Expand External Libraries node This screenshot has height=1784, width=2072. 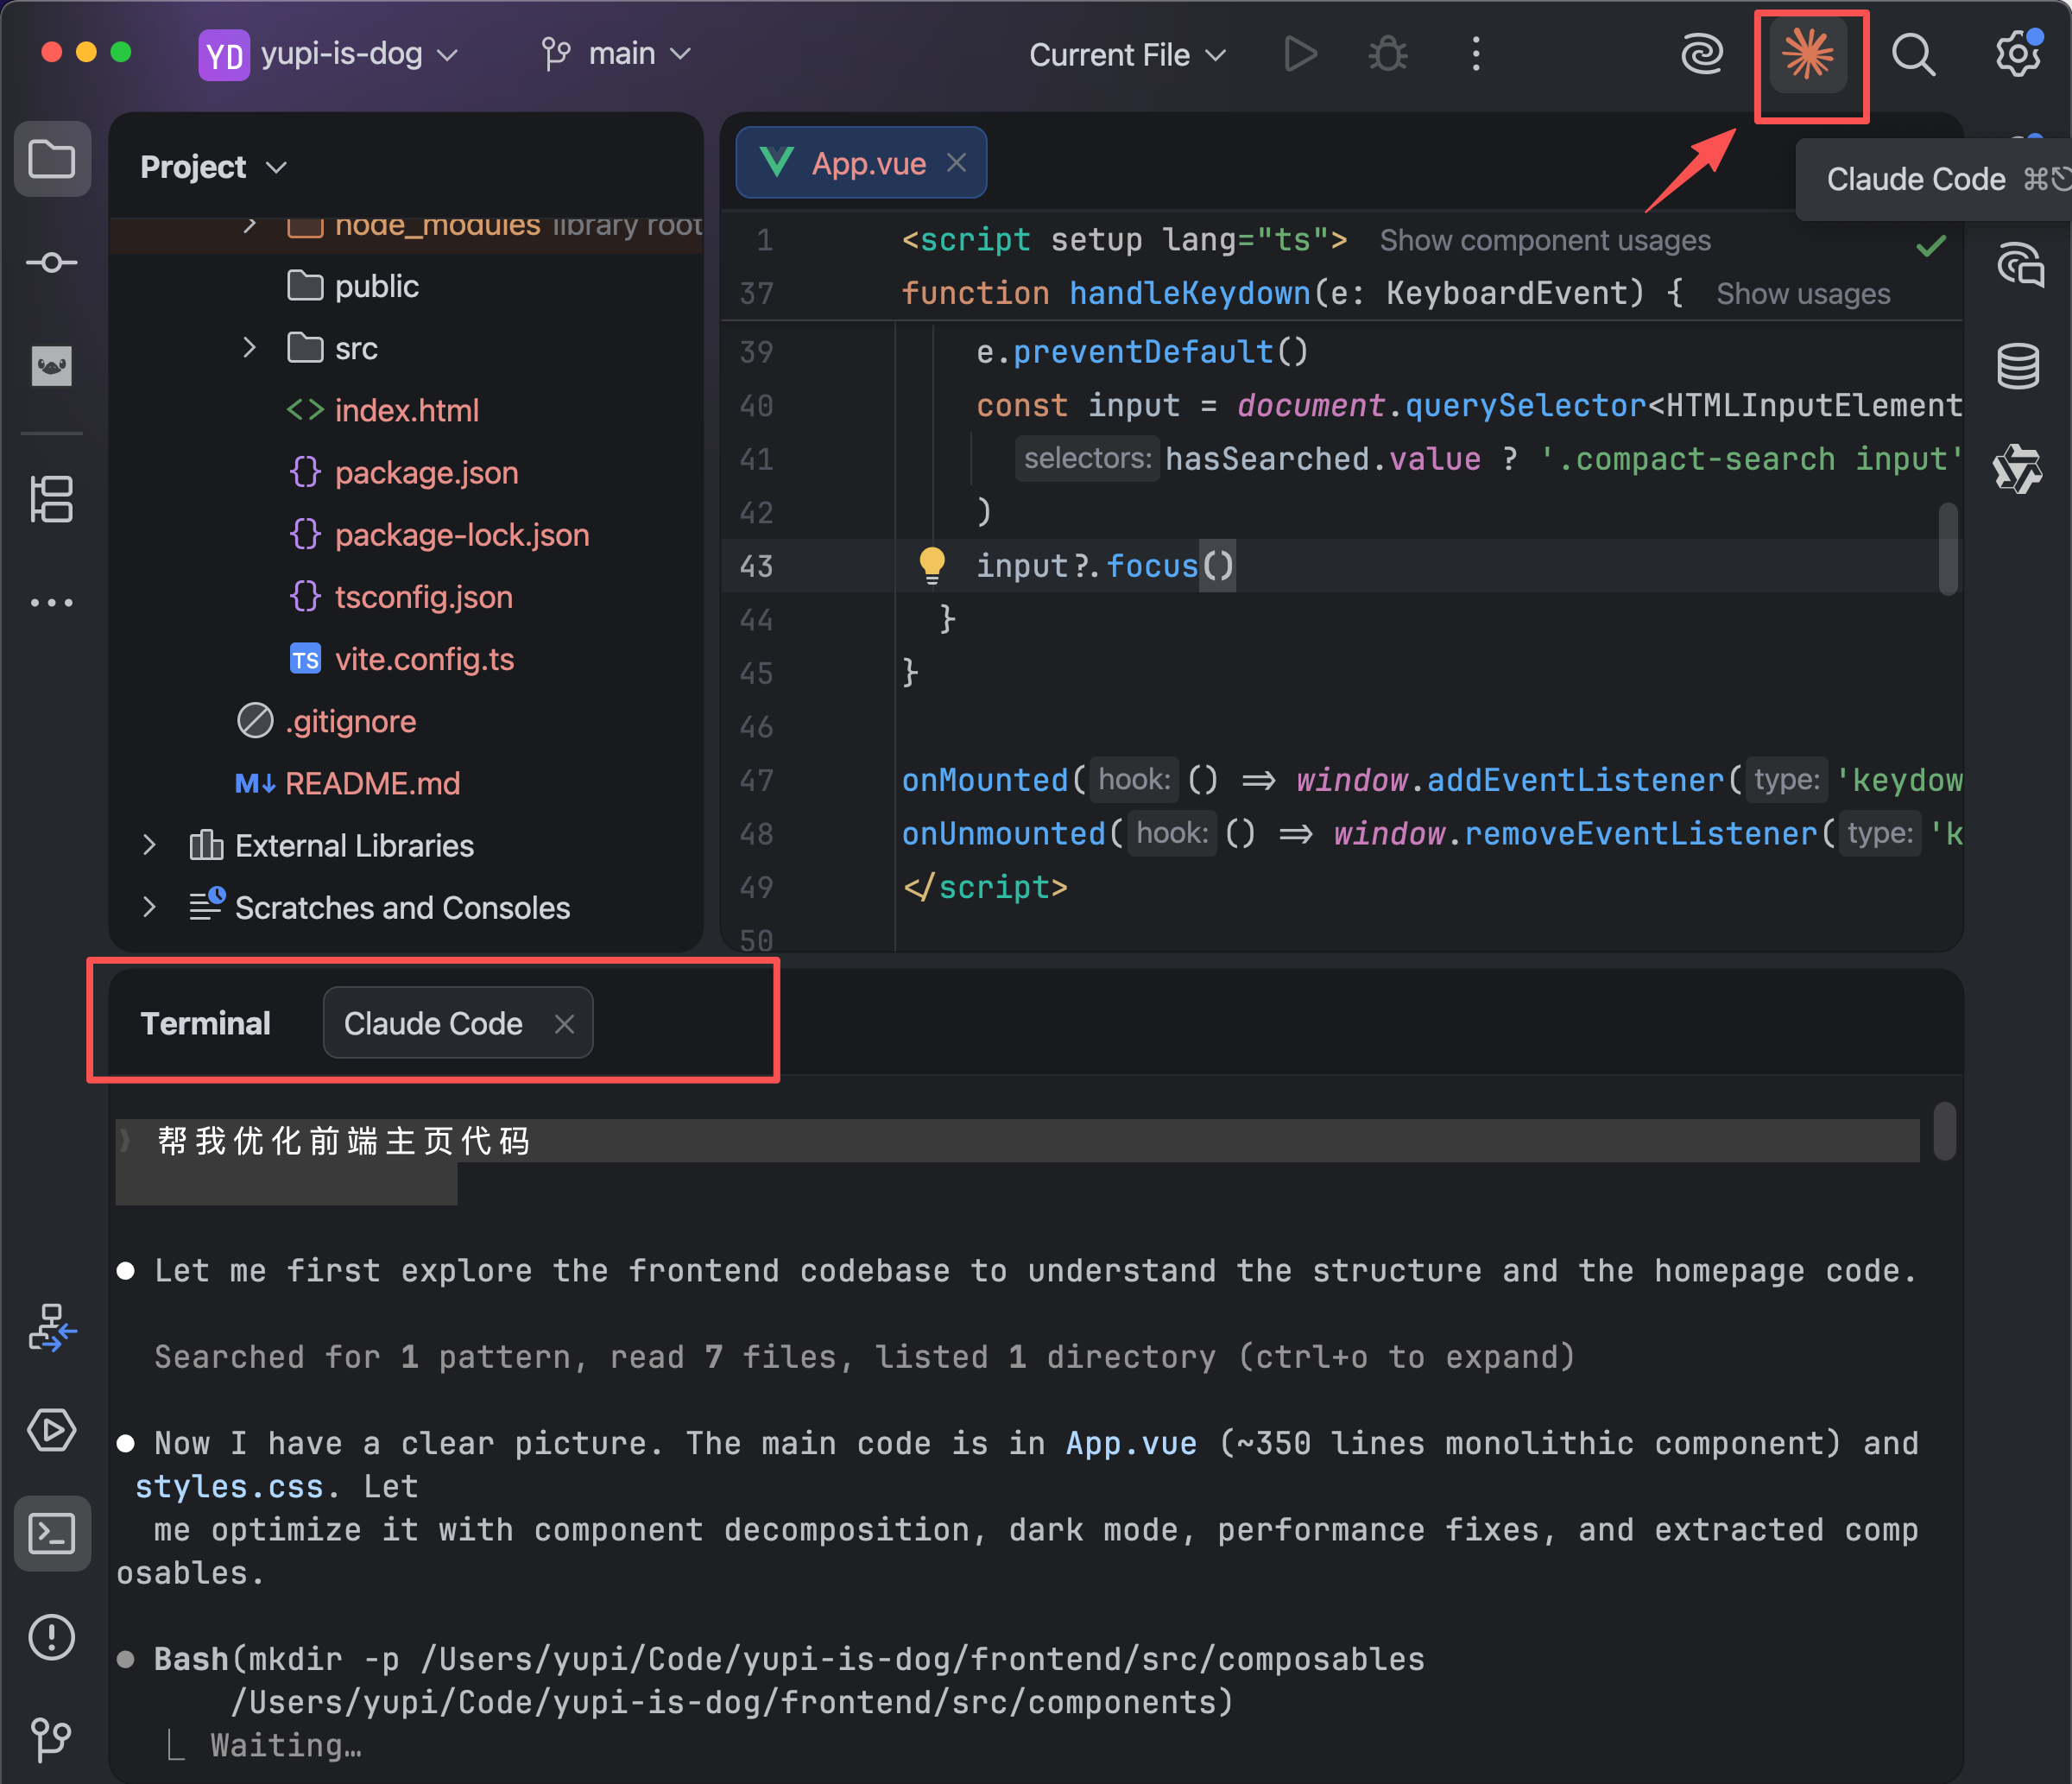[x=150, y=845]
